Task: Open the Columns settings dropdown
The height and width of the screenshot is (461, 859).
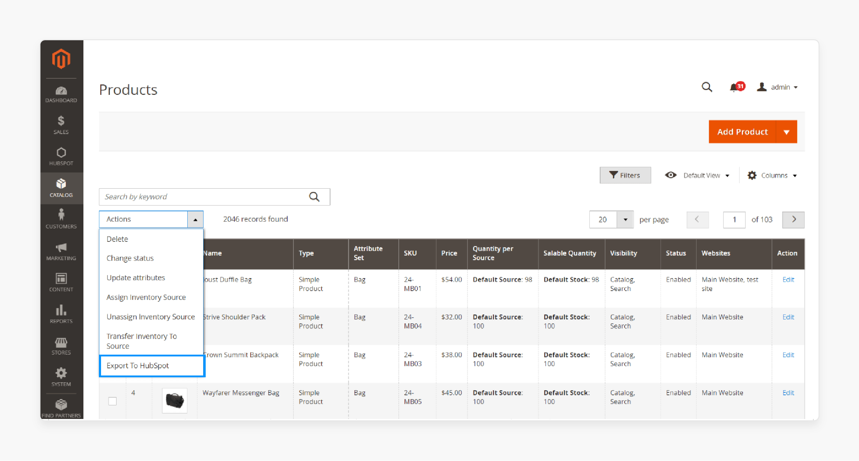Action: tap(772, 175)
